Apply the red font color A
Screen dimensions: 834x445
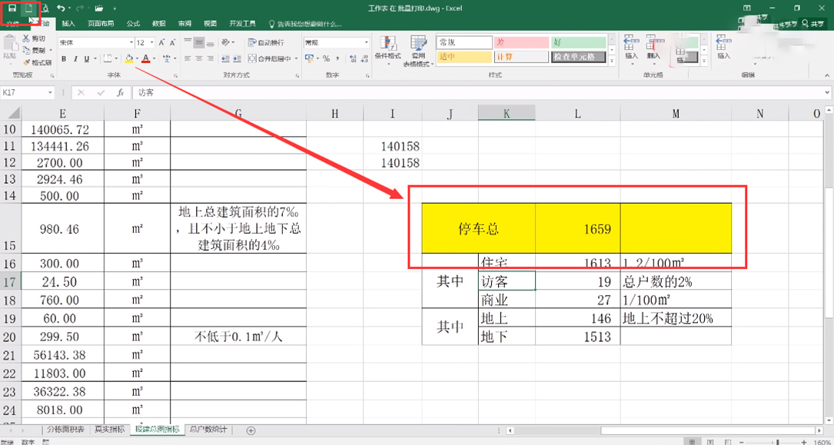(145, 58)
